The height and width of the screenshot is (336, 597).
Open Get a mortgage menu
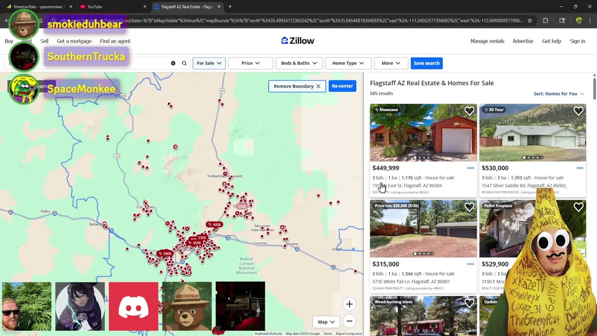74,41
